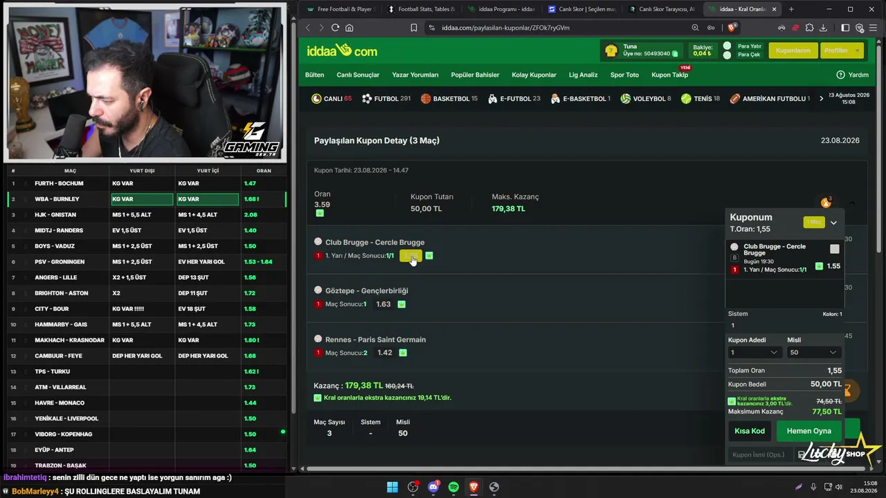The image size is (886, 498).
Task: Select the Para Çek radio option
Action: click(x=727, y=55)
